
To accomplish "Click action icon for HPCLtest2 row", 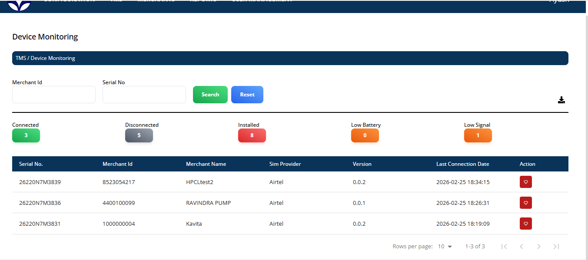I will point(525,182).
